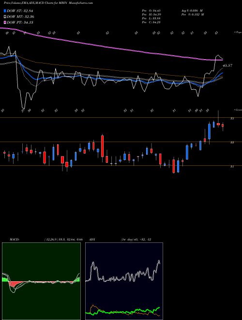Click the 45.57 price label on EMA chart
The image size is (242, 320).
[x=227, y=66]
